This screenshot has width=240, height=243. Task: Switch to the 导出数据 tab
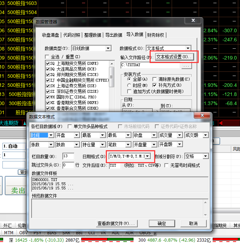(114, 35)
